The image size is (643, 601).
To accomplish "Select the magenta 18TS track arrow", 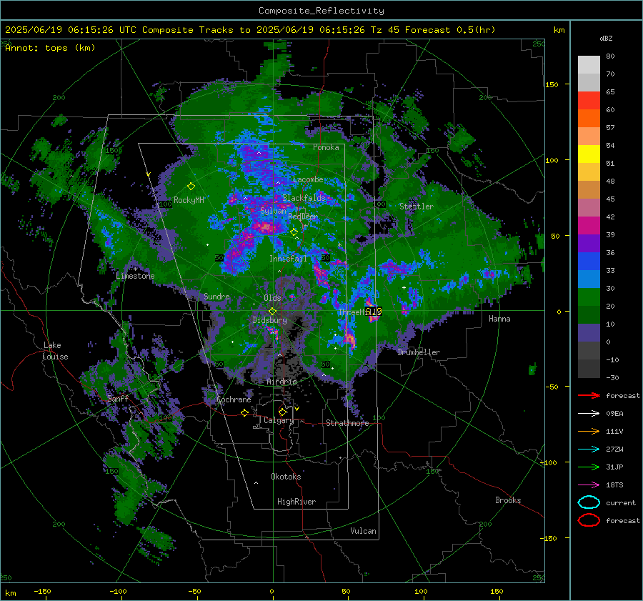I will (589, 485).
